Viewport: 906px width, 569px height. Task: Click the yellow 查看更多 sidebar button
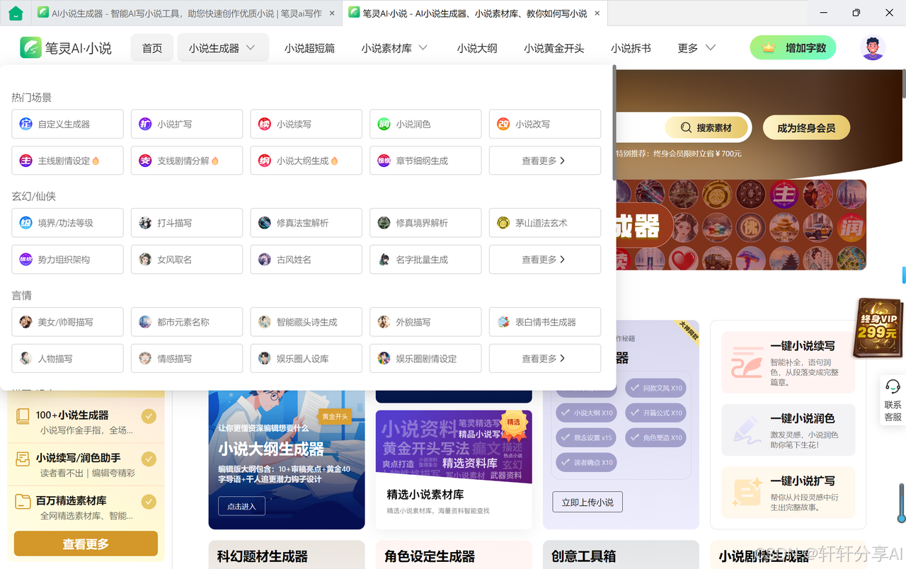[x=86, y=544]
